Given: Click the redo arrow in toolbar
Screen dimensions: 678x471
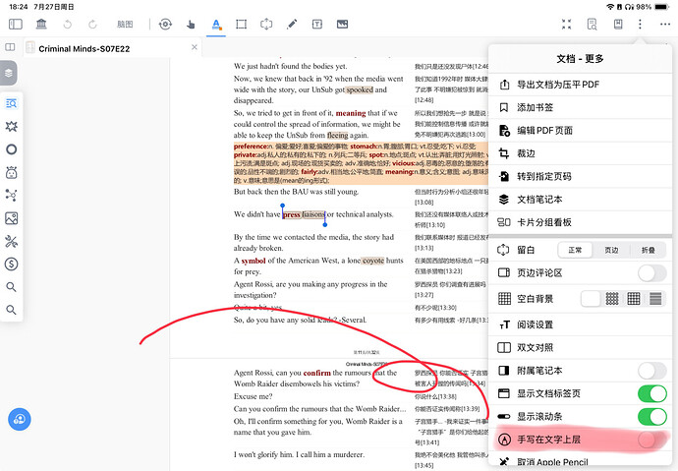Looking at the screenshot, I should point(92,25).
